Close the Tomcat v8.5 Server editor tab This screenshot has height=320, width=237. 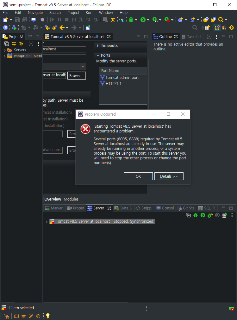click(109, 37)
